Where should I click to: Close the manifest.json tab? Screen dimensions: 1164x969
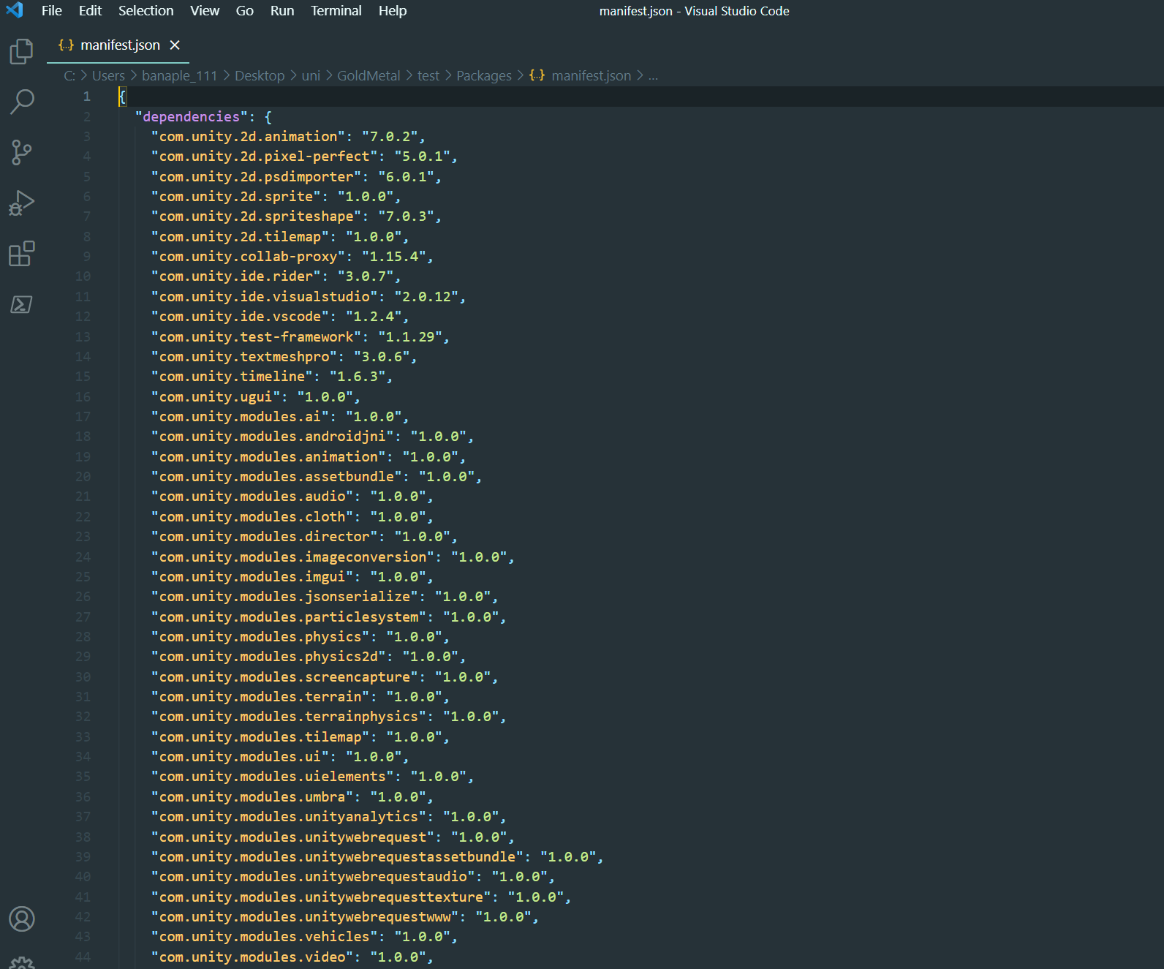175,45
